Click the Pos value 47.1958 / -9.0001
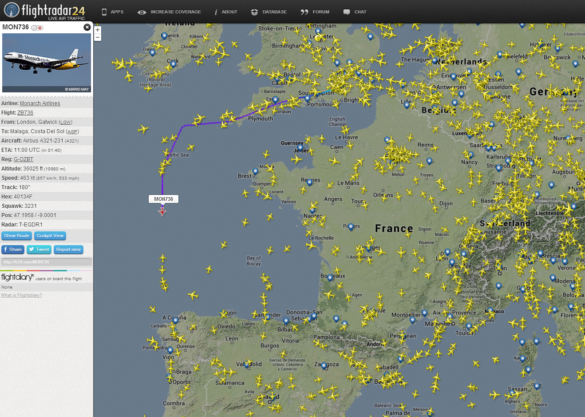This screenshot has height=417, width=585. coord(35,215)
